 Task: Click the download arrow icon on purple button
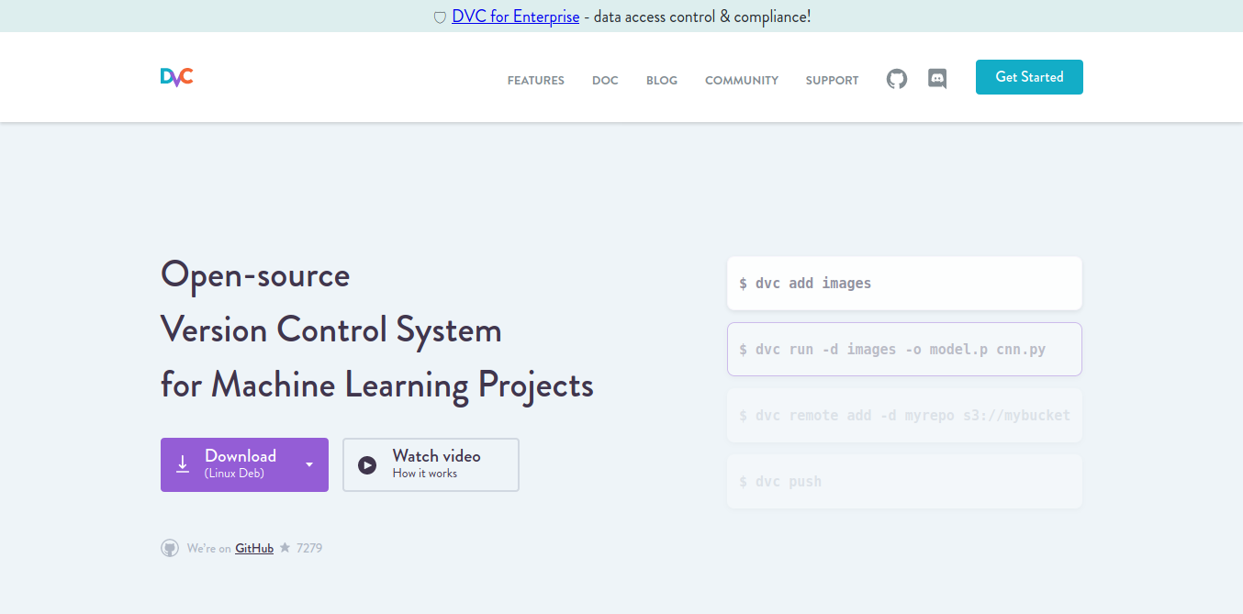coord(183,464)
